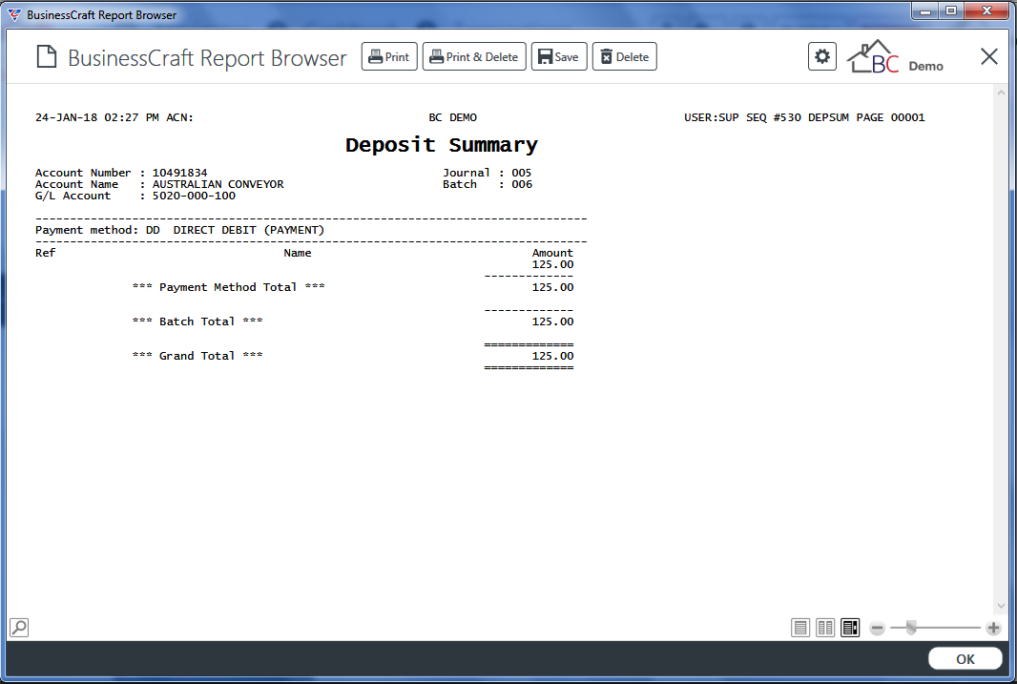The image size is (1017, 684).
Task: Click account name AUSTRALIAN CONVEYOR
Action: (218, 184)
